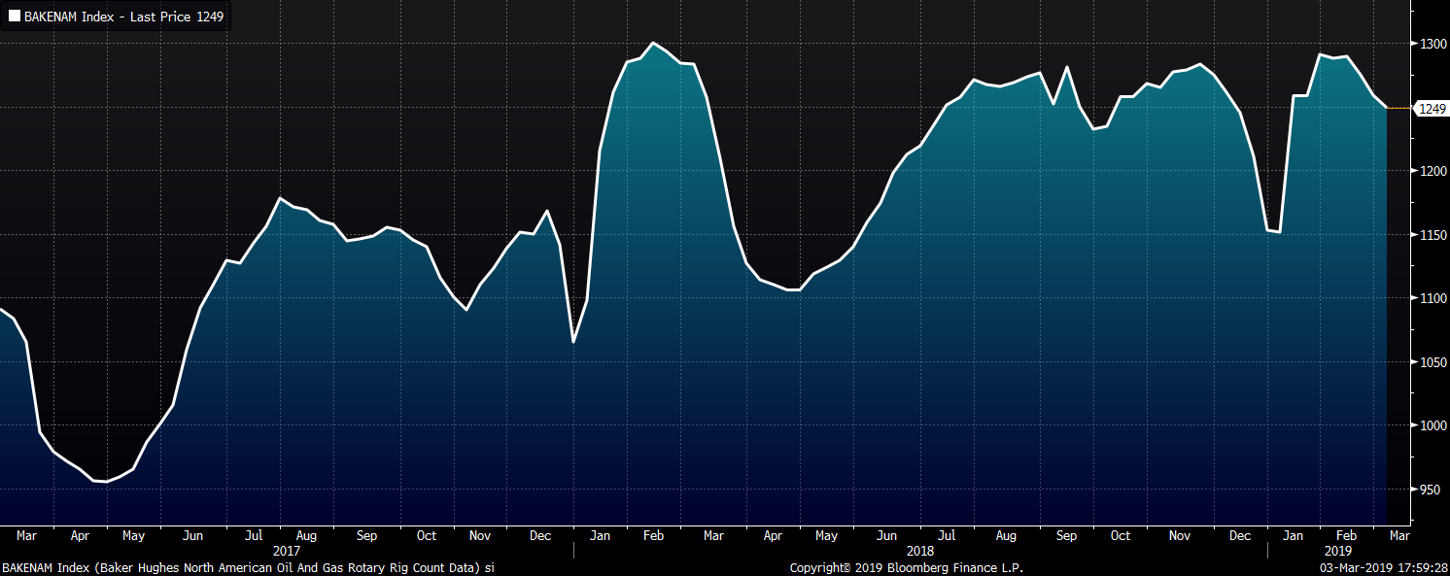The height and width of the screenshot is (576, 1450).
Task: Click the line's lowest trough in April 2017
Action: (x=105, y=482)
